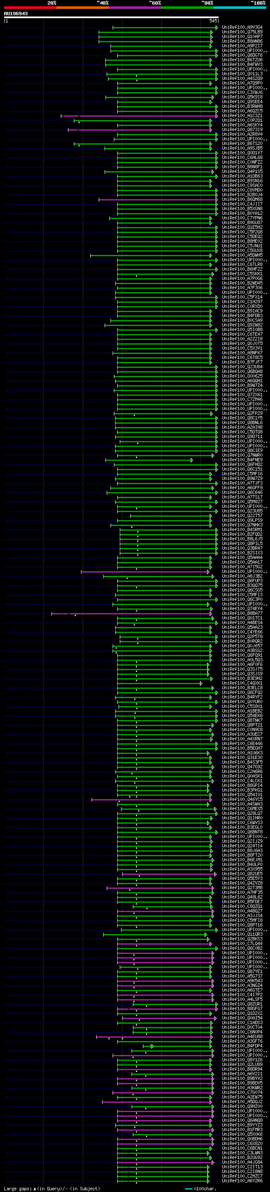Click hit label UniRef100_B3QQ75
This screenshot has width=270, height=1192.
point(242,586)
